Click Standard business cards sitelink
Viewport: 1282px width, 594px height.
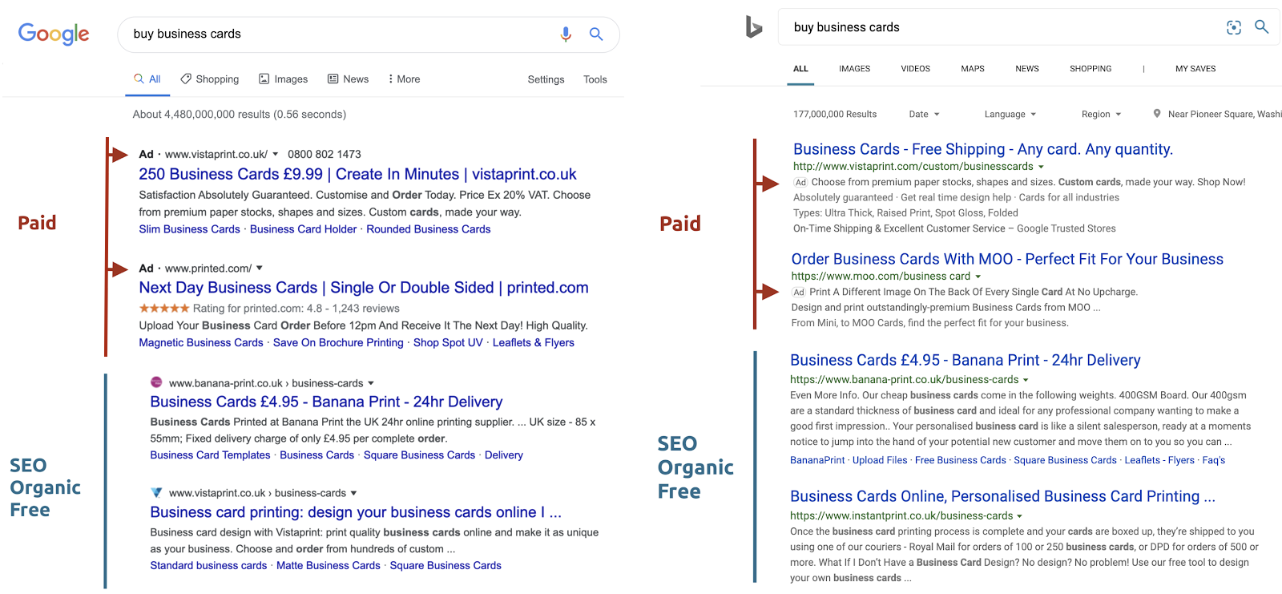tap(208, 566)
